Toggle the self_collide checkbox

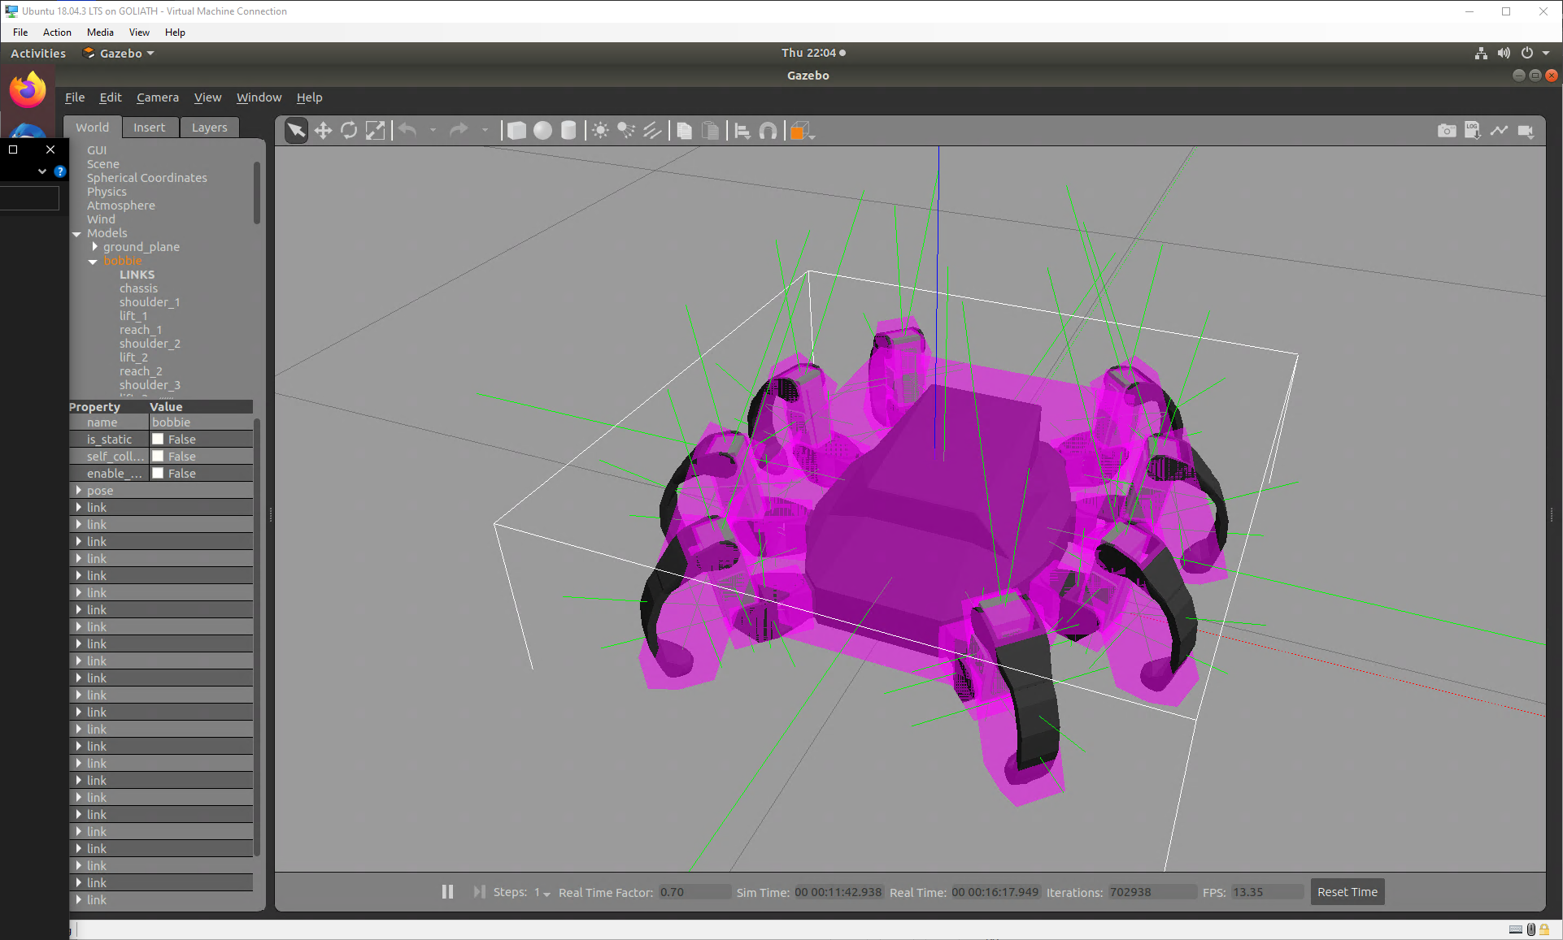click(158, 457)
